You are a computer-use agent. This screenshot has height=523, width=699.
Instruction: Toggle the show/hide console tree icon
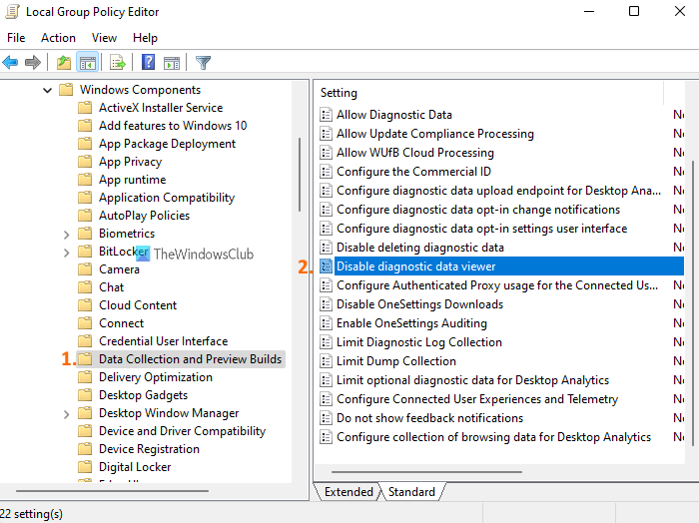tap(87, 63)
